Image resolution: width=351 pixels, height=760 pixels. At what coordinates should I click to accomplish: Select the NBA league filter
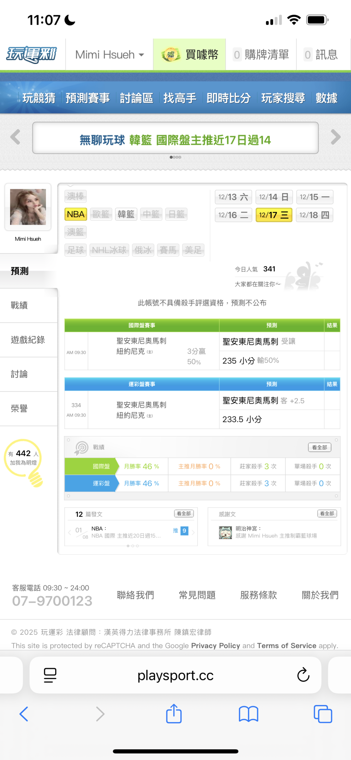pos(76,214)
